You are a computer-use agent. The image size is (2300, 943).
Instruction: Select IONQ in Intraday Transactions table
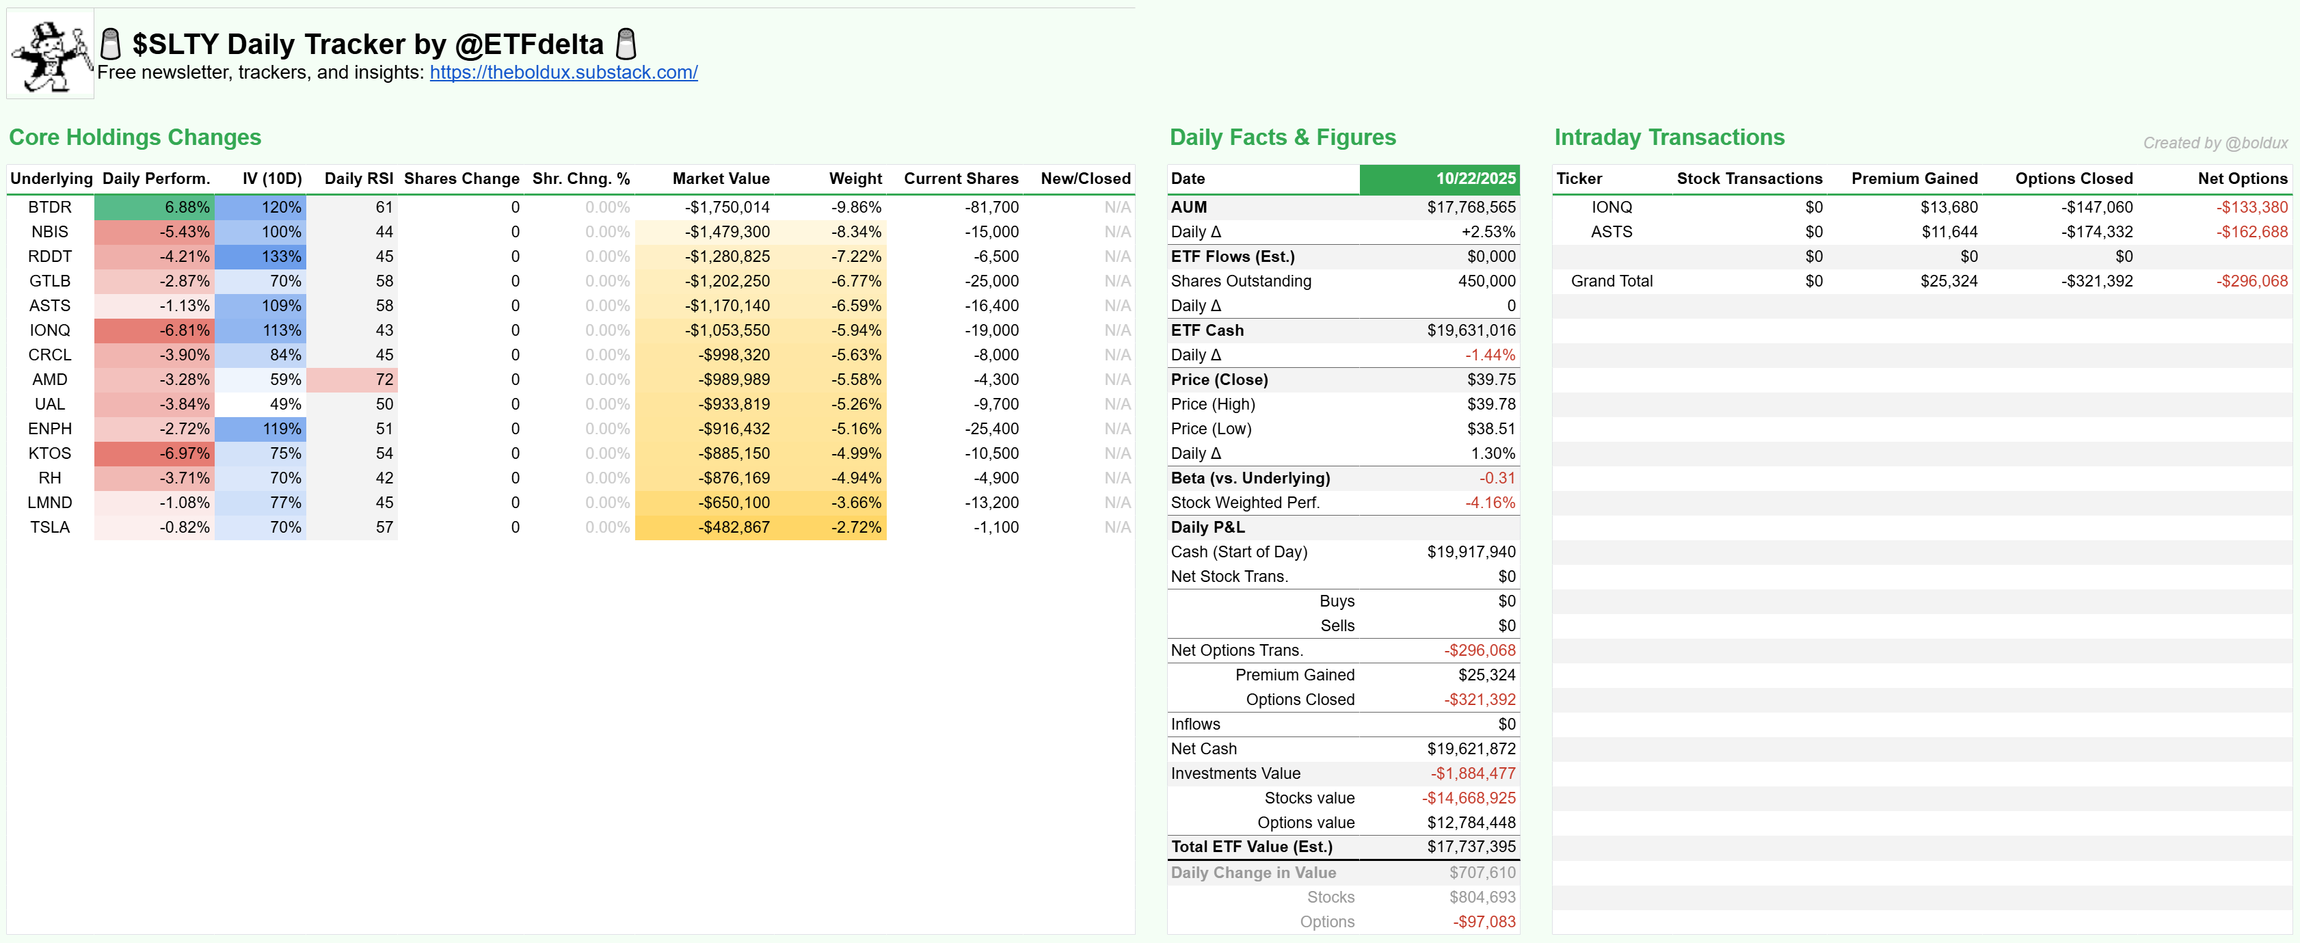[x=1611, y=207]
